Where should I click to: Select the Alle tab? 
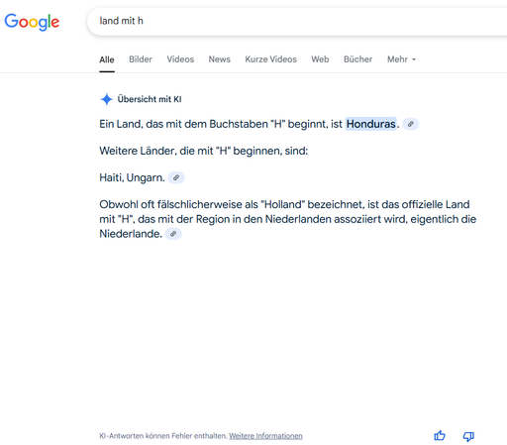coord(107,59)
